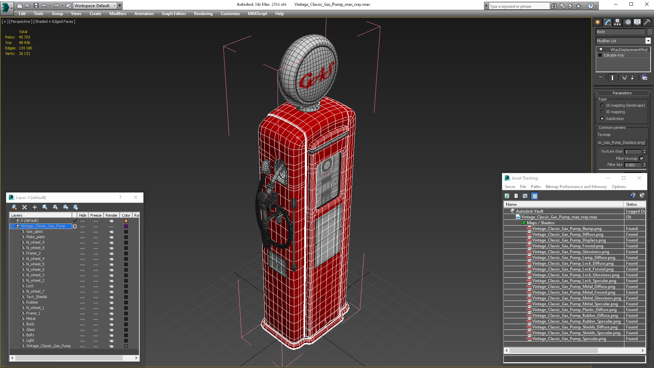
Task: Open Bitmap Performance and Memory menu
Action: pyautogui.click(x=576, y=187)
